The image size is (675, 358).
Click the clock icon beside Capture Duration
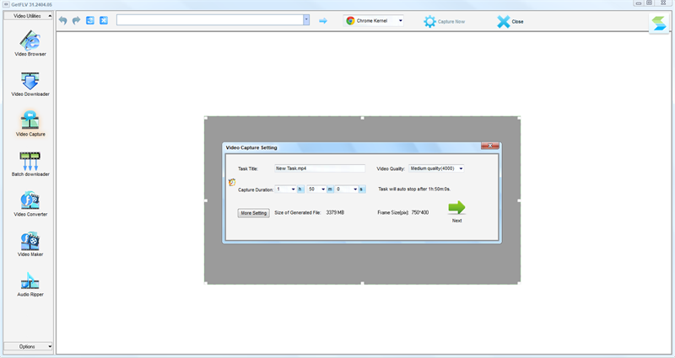pyautogui.click(x=232, y=182)
